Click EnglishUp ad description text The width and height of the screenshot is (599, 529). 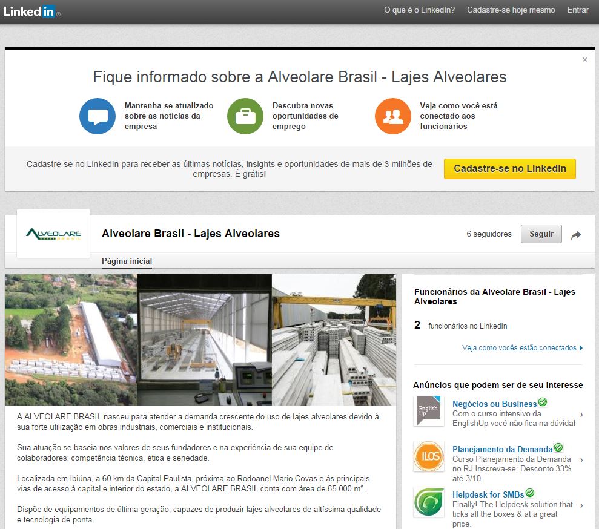click(514, 419)
